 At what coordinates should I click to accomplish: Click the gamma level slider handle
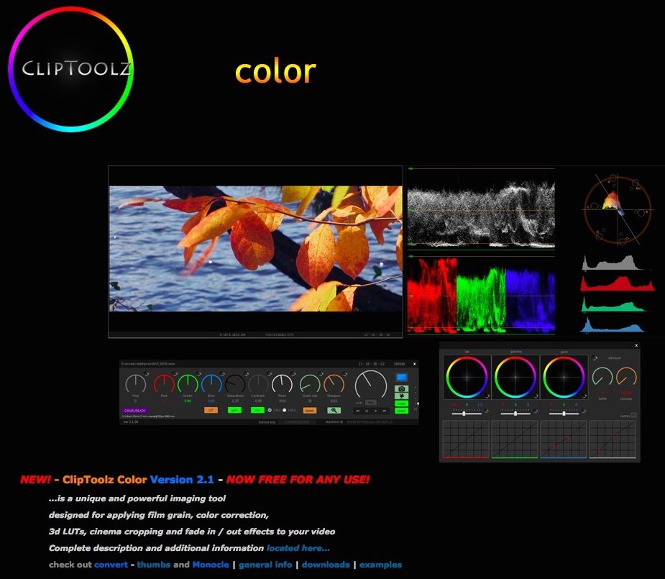[x=515, y=413]
